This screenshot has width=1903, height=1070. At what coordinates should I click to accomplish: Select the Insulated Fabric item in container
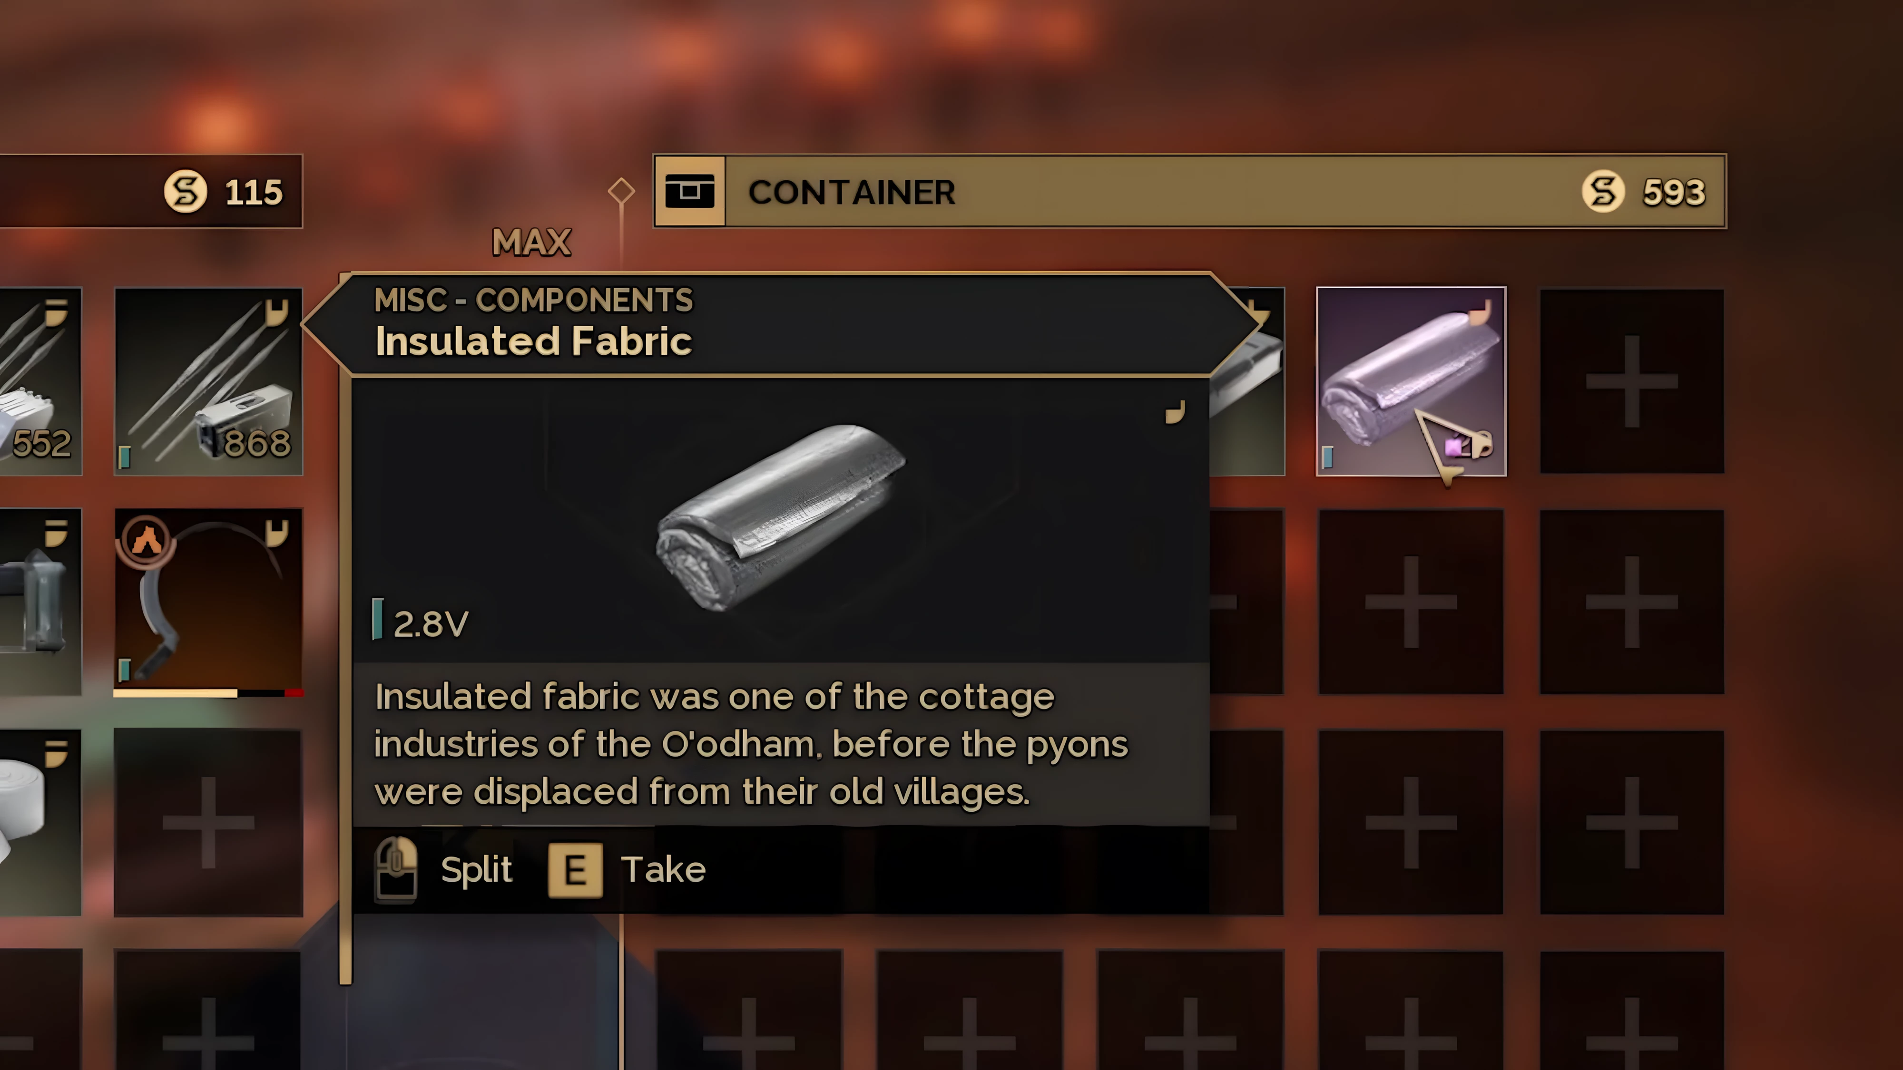[x=1411, y=381]
